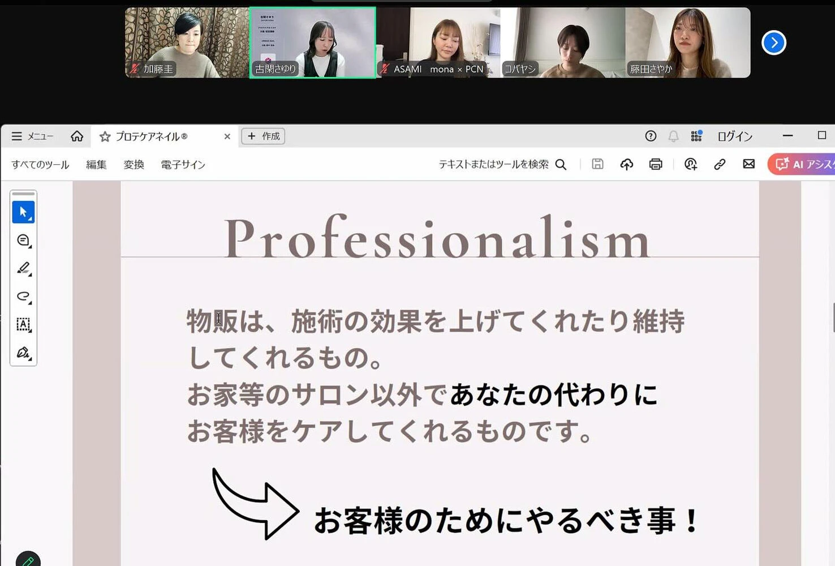This screenshot has height=566, width=835.
Task: Click the green pencil annotate button
Action: (x=28, y=559)
